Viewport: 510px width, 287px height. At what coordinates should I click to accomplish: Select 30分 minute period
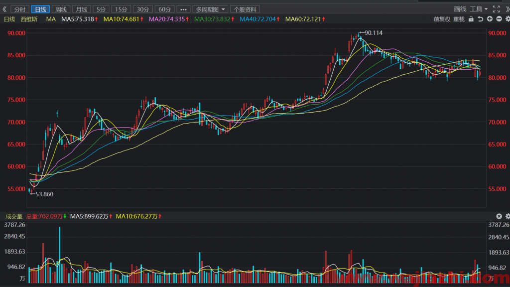[x=143, y=9]
